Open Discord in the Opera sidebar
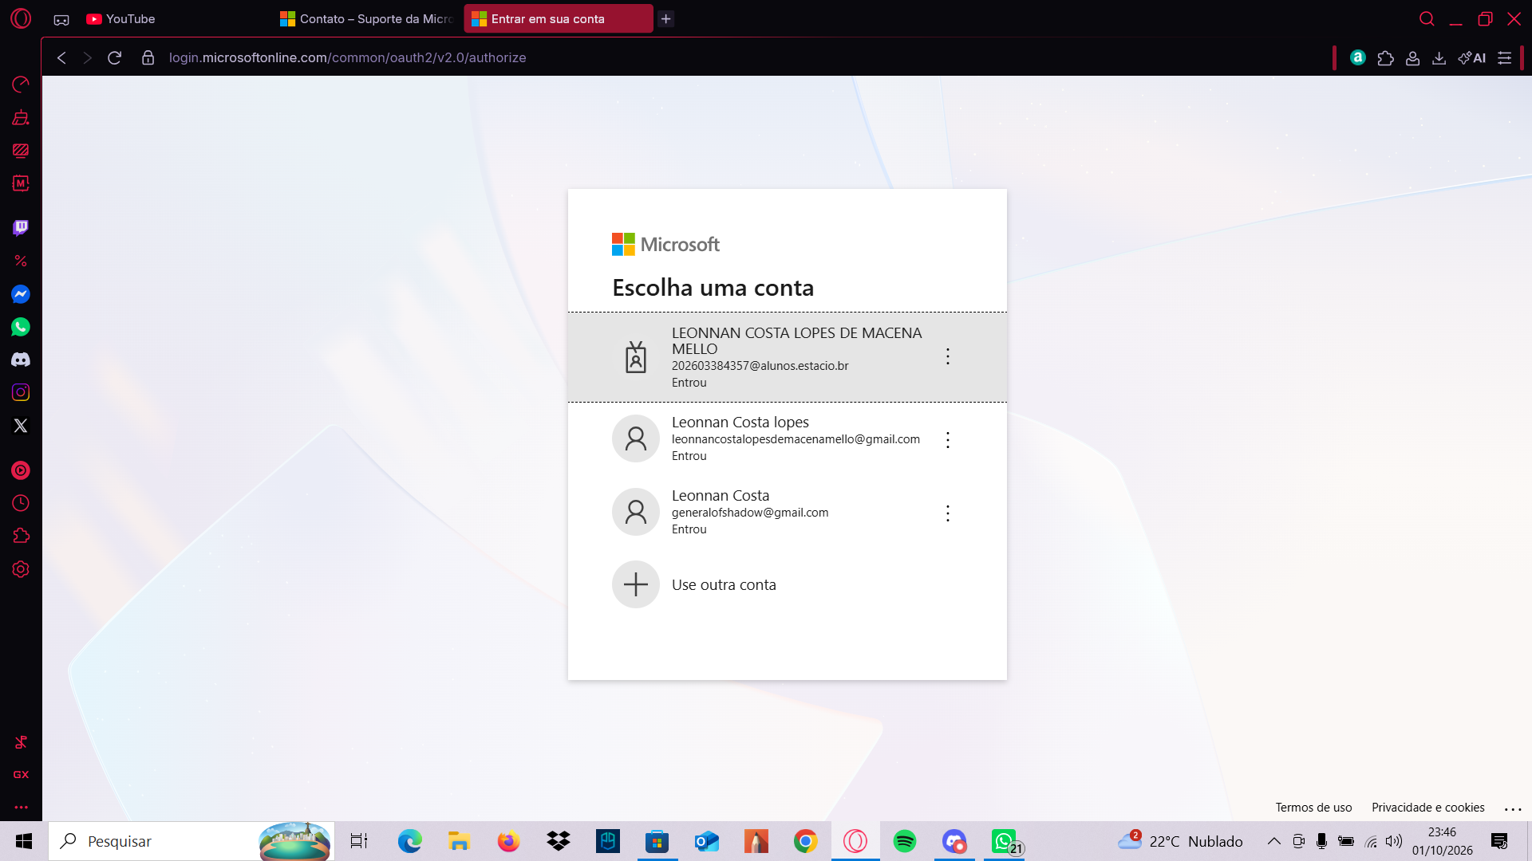 (21, 360)
